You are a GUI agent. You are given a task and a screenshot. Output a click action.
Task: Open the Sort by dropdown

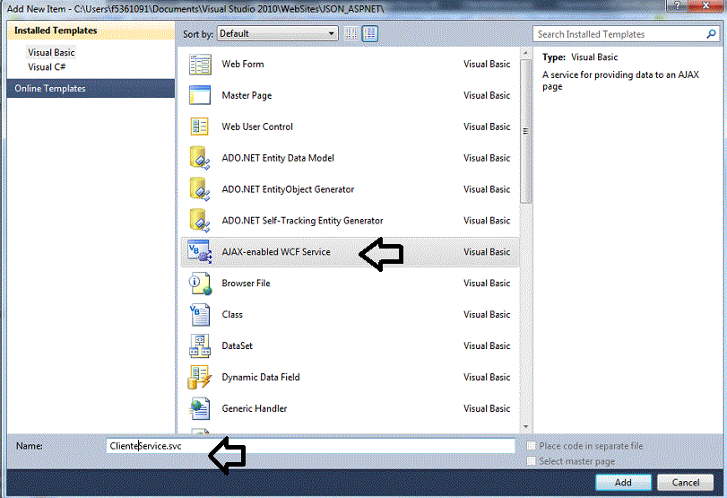click(x=277, y=33)
